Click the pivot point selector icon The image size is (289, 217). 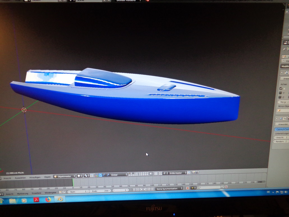86,175
